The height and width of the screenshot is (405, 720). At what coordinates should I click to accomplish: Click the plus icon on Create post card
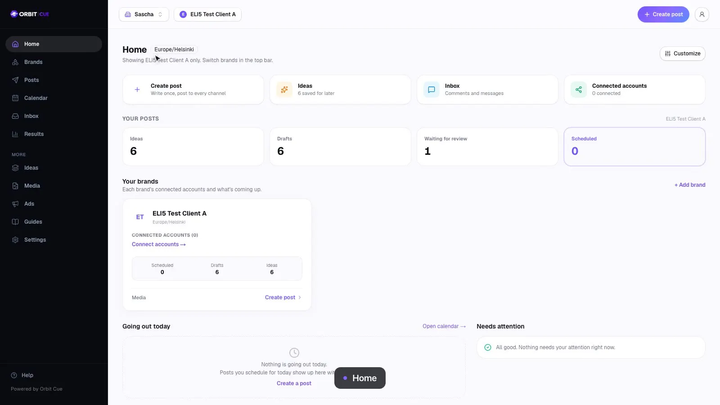coord(137,90)
